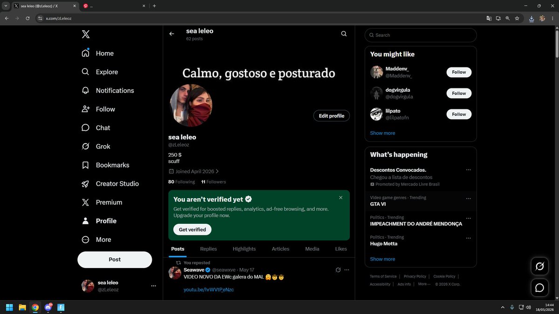The width and height of the screenshot is (559, 314).
Task: Switch to the Likes tab
Action: (341, 249)
